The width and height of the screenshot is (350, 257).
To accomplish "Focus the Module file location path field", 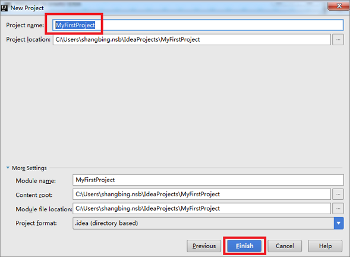I will point(201,208).
